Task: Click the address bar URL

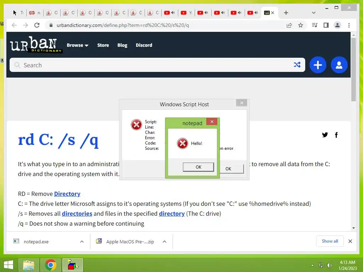Action: (x=123, y=25)
